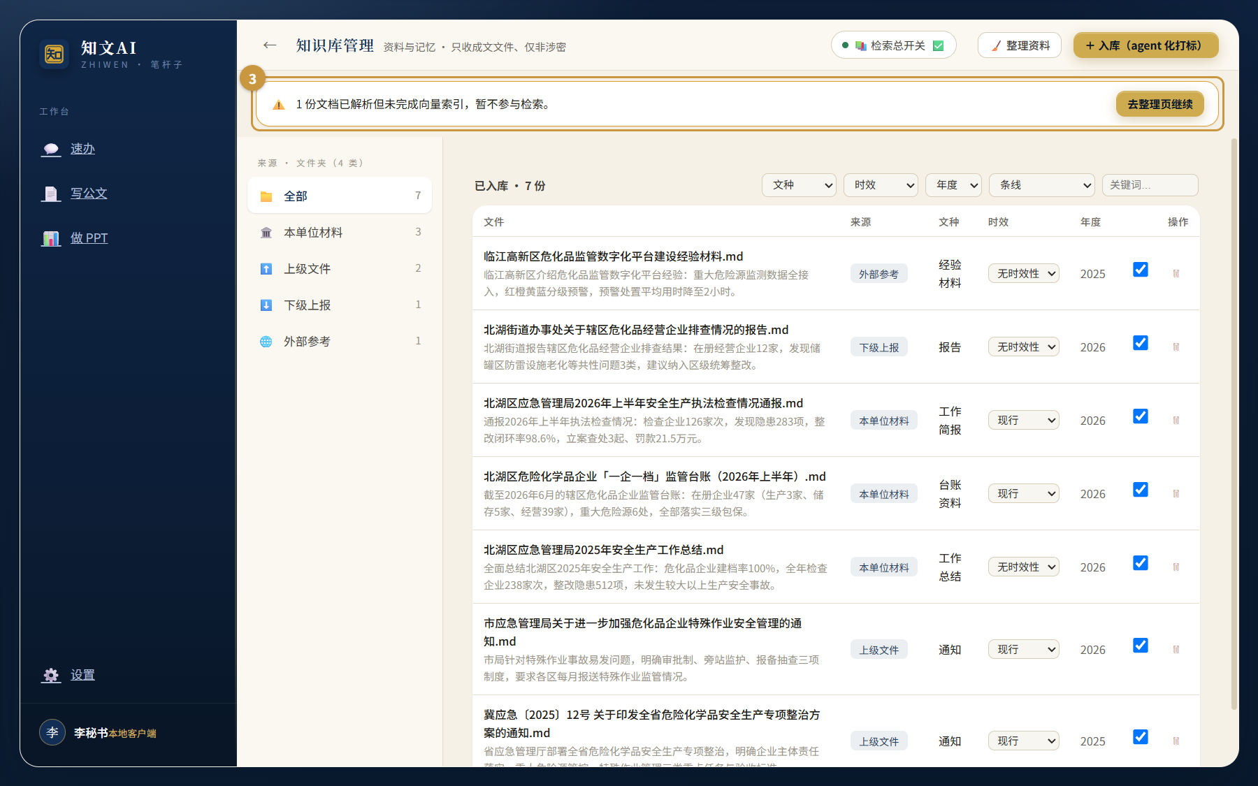Delete the 临江高新区危化品 file via trash icon
The height and width of the screenshot is (786, 1258).
coord(1176,274)
